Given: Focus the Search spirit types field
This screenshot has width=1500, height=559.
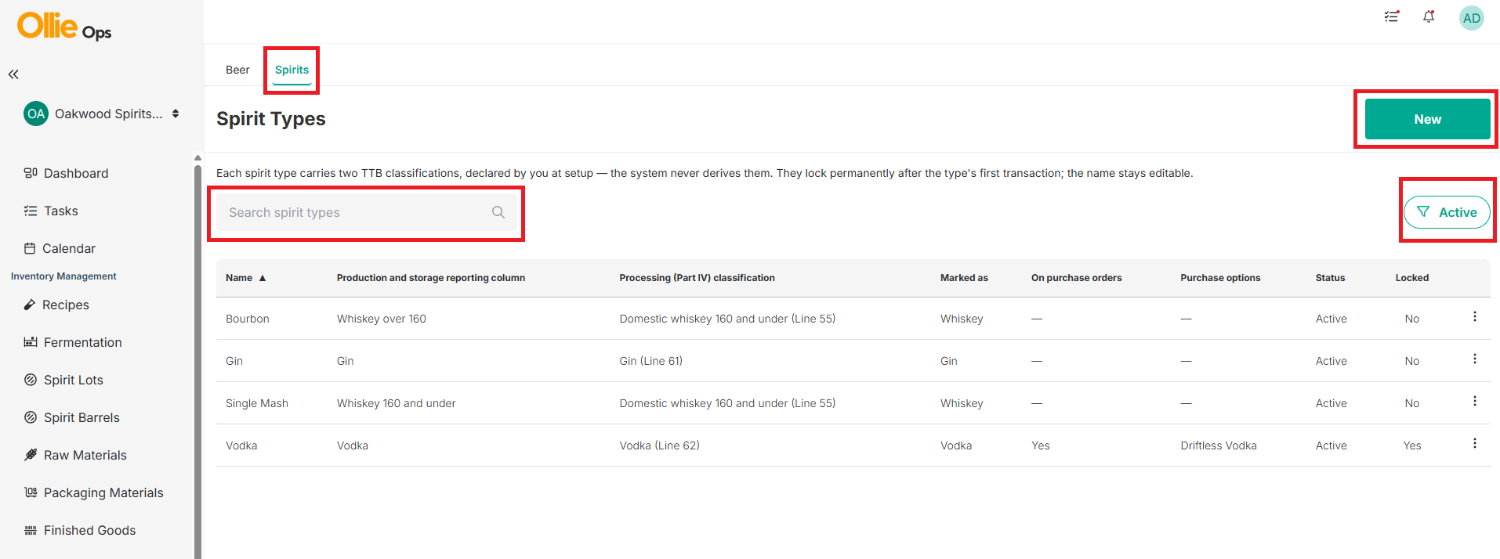Looking at the screenshot, I should click(x=366, y=212).
